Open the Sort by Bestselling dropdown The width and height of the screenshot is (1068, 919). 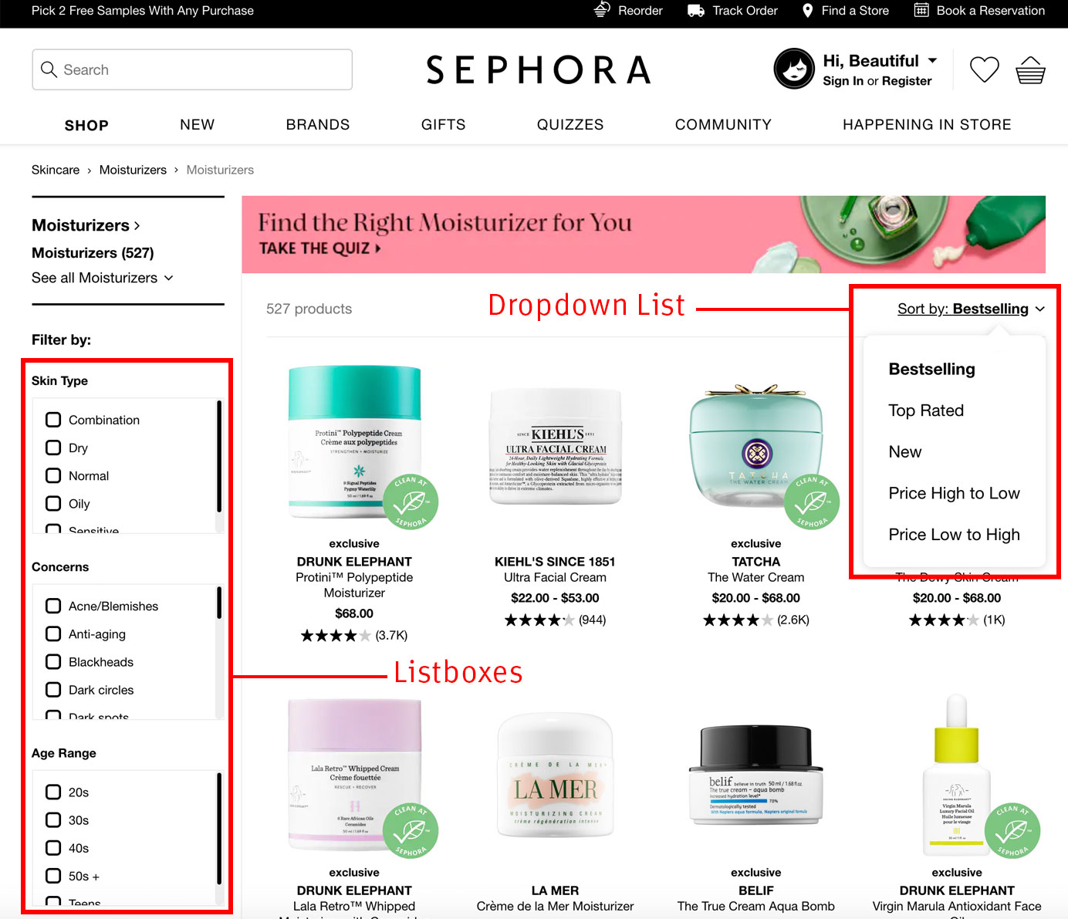tap(971, 309)
